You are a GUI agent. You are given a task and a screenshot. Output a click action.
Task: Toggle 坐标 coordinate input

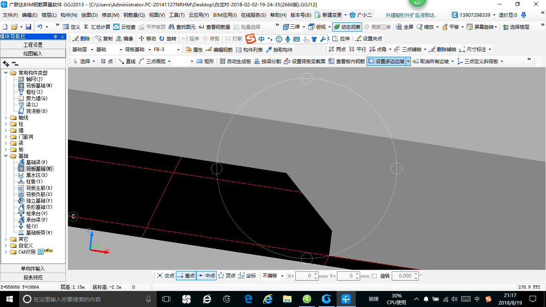[x=247, y=276]
